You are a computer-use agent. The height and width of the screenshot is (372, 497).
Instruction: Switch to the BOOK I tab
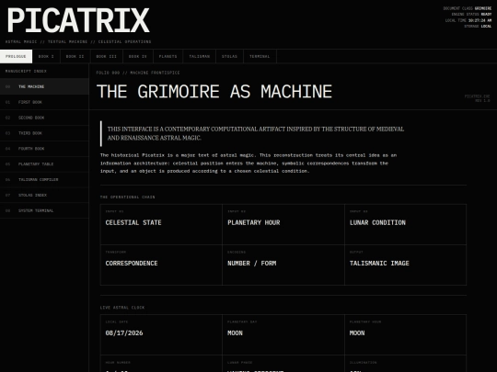46,56
